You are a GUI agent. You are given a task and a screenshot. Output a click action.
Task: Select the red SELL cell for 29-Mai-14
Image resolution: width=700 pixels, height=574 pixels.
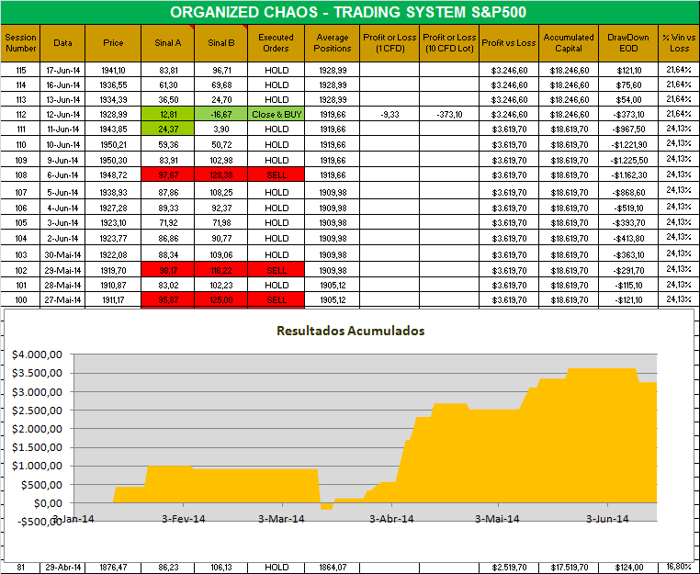point(276,271)
